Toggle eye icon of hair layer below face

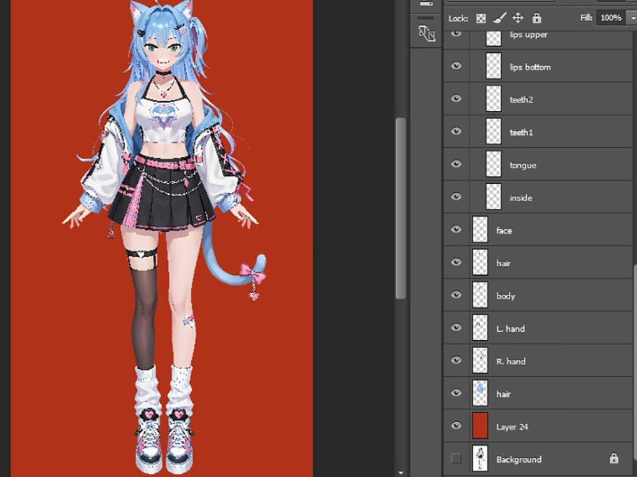(x=456, y=262)
